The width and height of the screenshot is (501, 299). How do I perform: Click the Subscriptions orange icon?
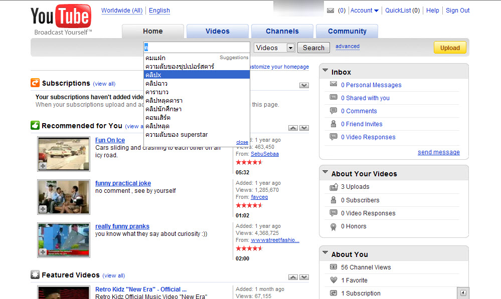[x=35, y=83]
